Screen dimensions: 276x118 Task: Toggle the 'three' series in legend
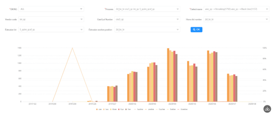[x=113, y=109]
